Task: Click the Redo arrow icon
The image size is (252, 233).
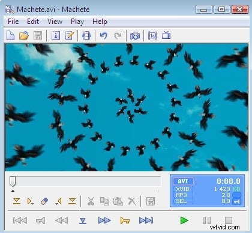Action: 118,36
